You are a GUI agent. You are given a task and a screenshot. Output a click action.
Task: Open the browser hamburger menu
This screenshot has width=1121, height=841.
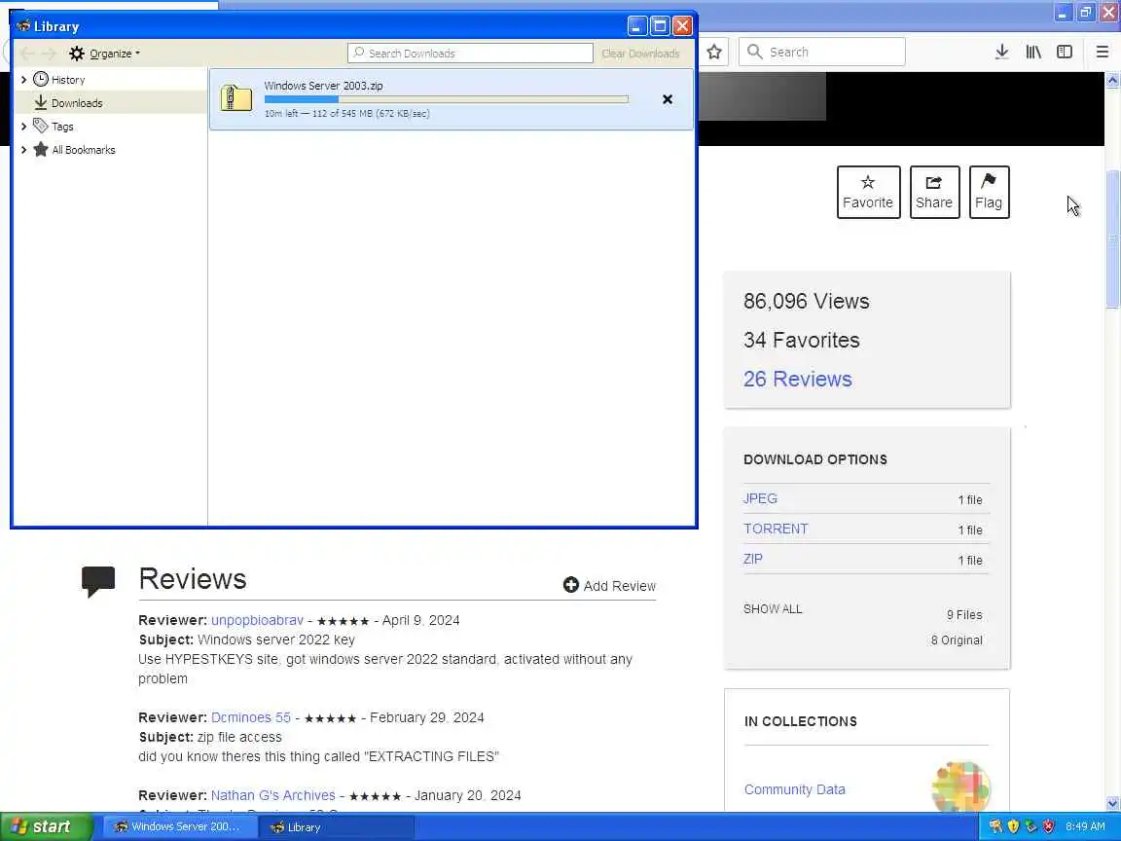[x=1103, y=52]
